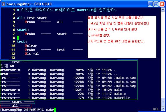The height and width of the screenshot is (112, 166).
Task: Select the 'test:' label on line 9
Action: pyautogui.click(x=22, y=42)
